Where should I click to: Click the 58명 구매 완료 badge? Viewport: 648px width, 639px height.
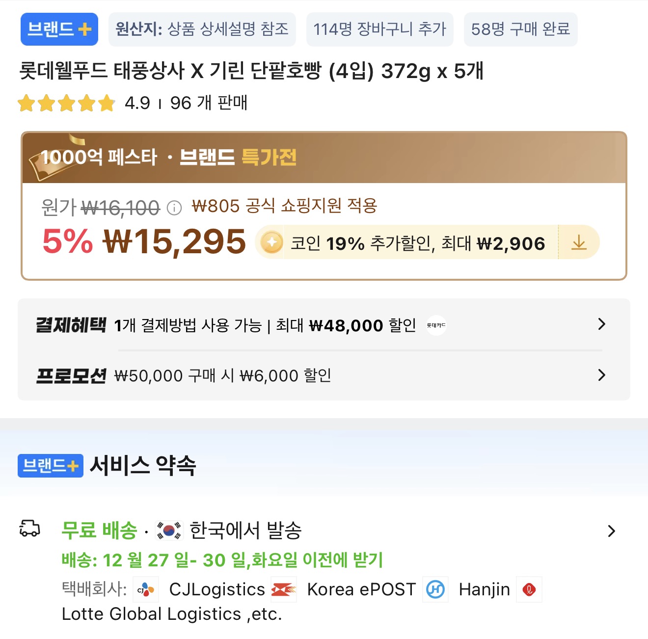tap(520, 29)
